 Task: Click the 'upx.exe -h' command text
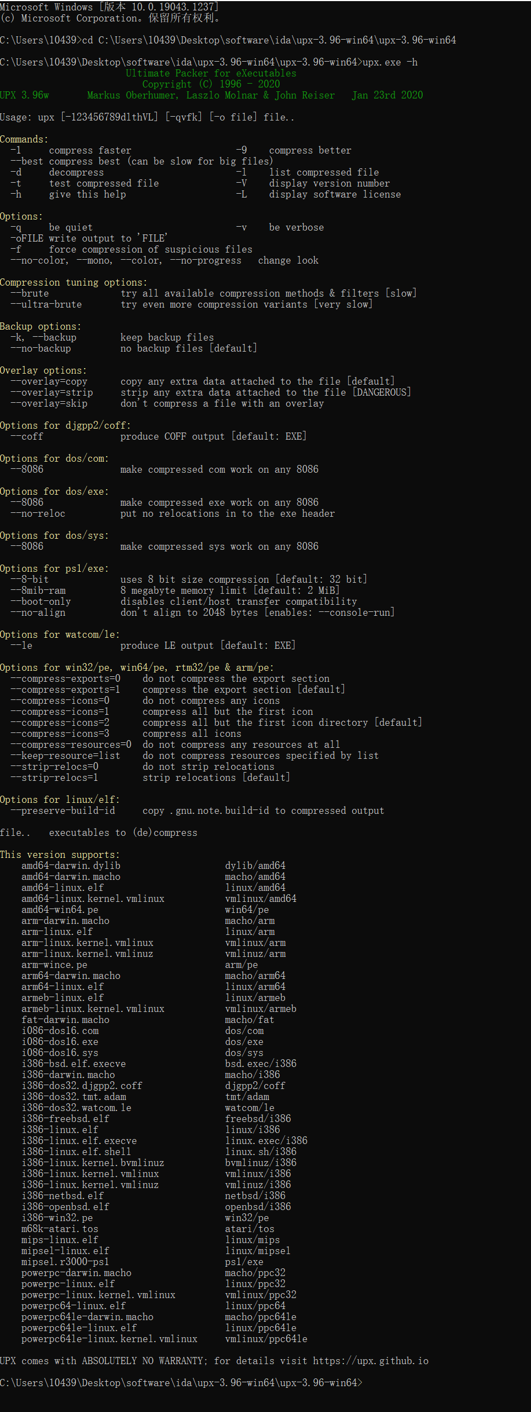[x=390, y=62]
